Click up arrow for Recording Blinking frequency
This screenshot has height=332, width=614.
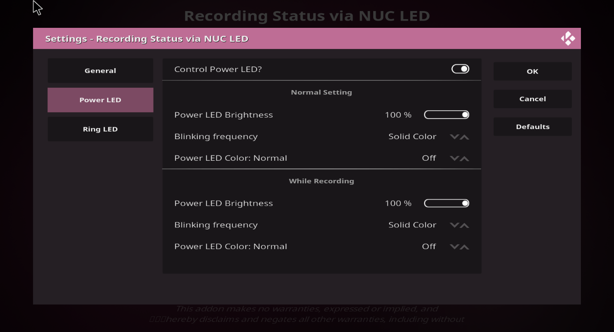[464, 225]
